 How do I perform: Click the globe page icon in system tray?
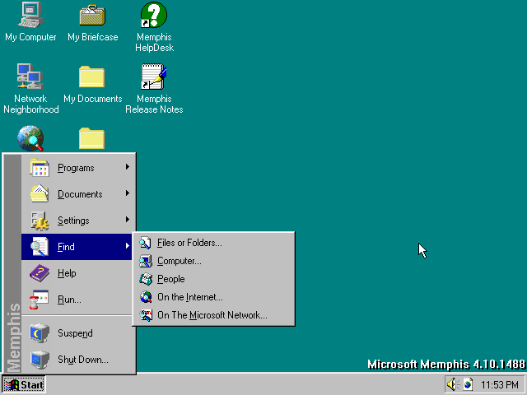click(x=468, y=384)
